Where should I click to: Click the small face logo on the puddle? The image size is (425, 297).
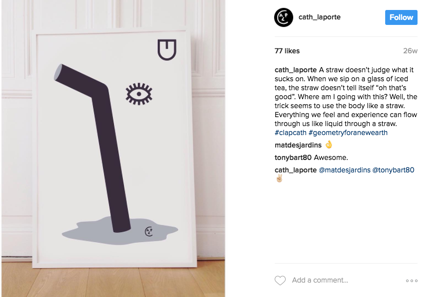(149, 231)
